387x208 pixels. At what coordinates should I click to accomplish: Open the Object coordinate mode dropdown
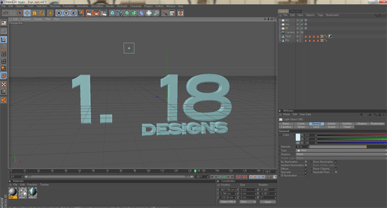227,202
